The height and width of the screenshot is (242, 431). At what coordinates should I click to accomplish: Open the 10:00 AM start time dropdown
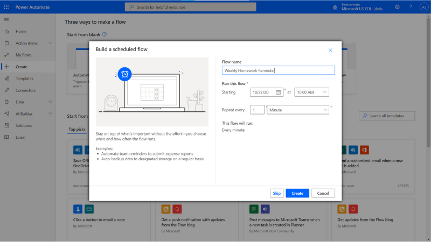coord(311,92)
